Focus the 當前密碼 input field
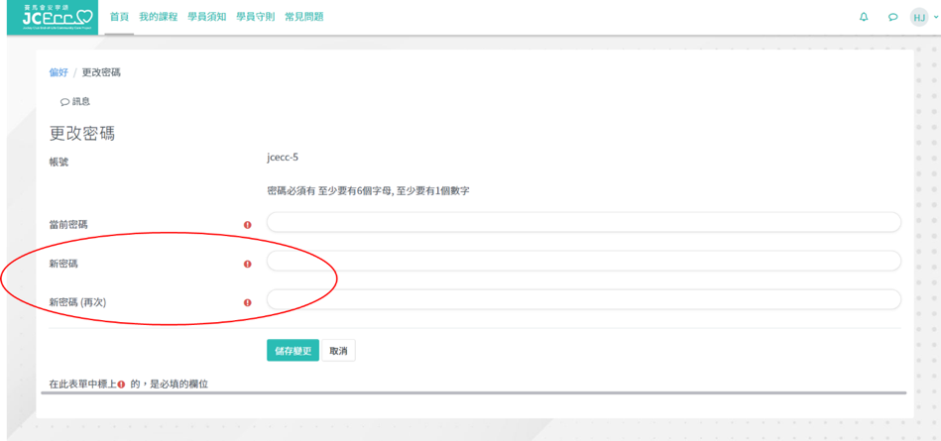941x441 pixels. tap(583, 222)
